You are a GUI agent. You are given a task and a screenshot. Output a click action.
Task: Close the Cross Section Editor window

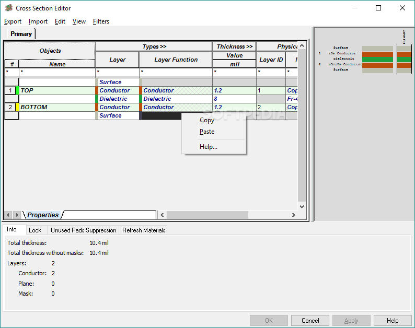(402, 8)
